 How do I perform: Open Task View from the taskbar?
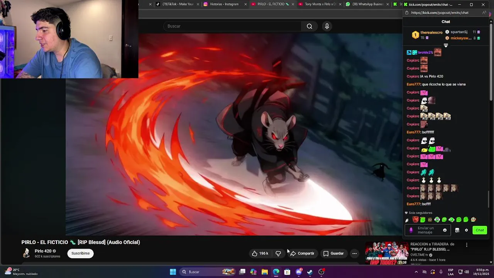242,272
